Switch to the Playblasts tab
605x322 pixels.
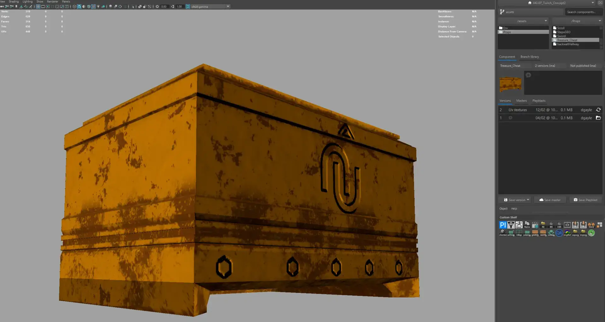pos(539,101)
